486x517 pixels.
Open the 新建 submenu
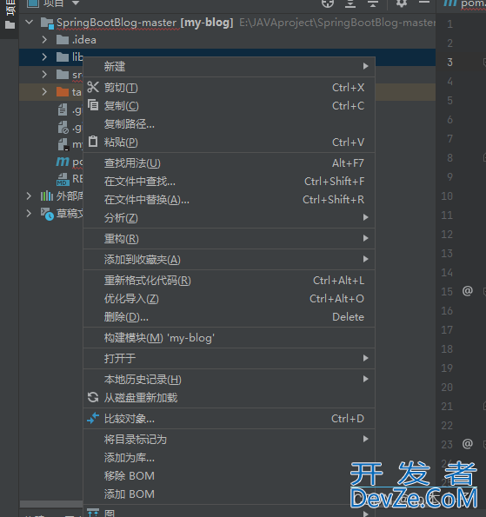(x=229, y=67)
